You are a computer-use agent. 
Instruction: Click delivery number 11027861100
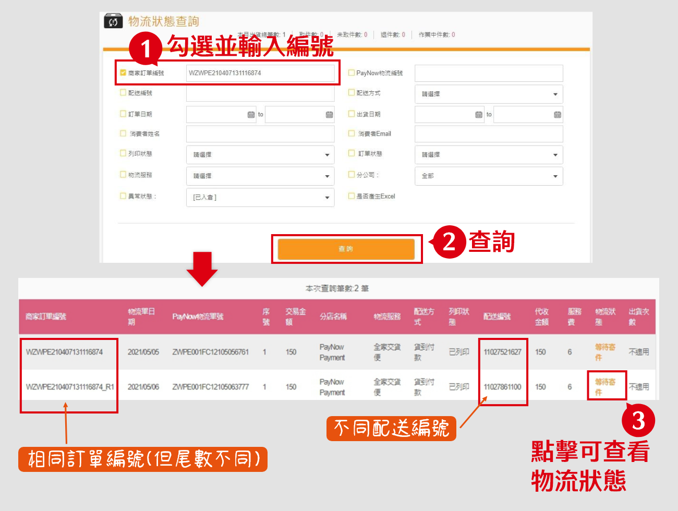click(x=502, y=387)
